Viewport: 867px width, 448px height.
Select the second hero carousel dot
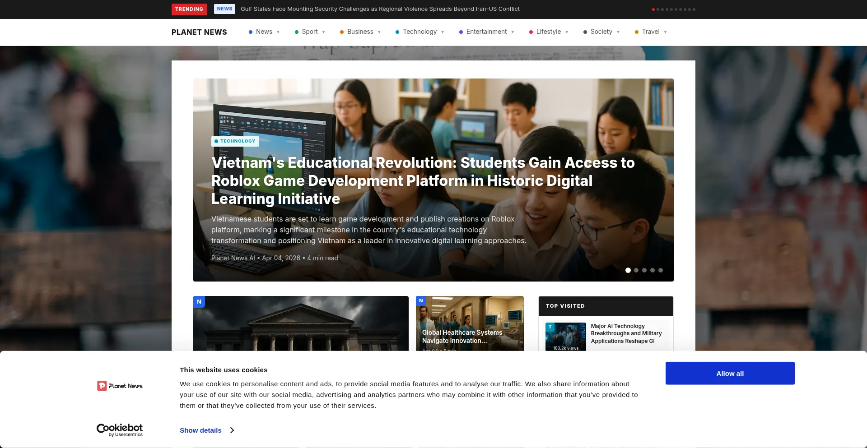(636, 270)
